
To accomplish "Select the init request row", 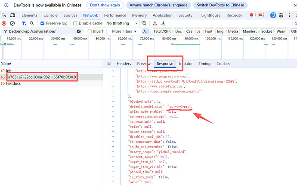I will [x=51, y=71].
